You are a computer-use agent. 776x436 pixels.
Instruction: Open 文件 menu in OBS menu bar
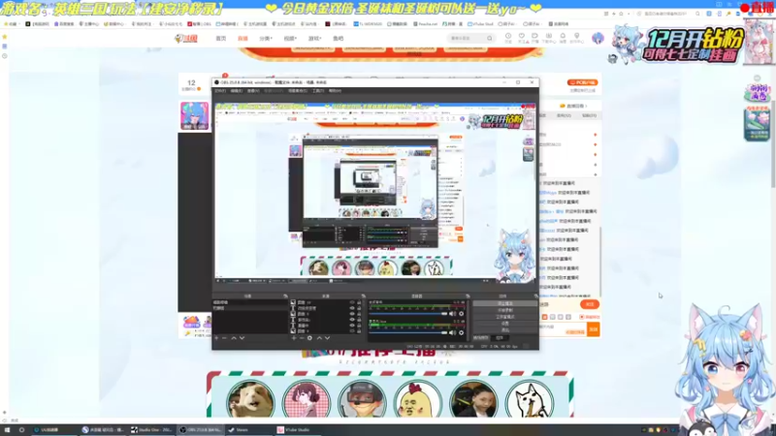click(220, 91)
